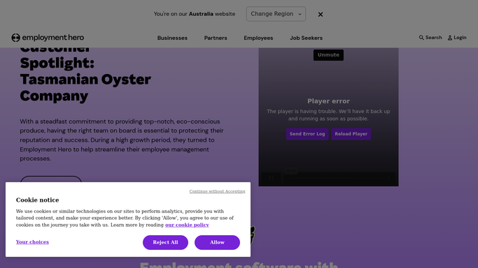Click Send Error Log button

(x=307, y=134)
